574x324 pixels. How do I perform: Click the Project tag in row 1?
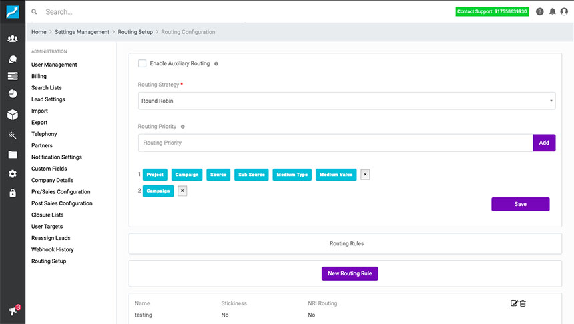155,175
